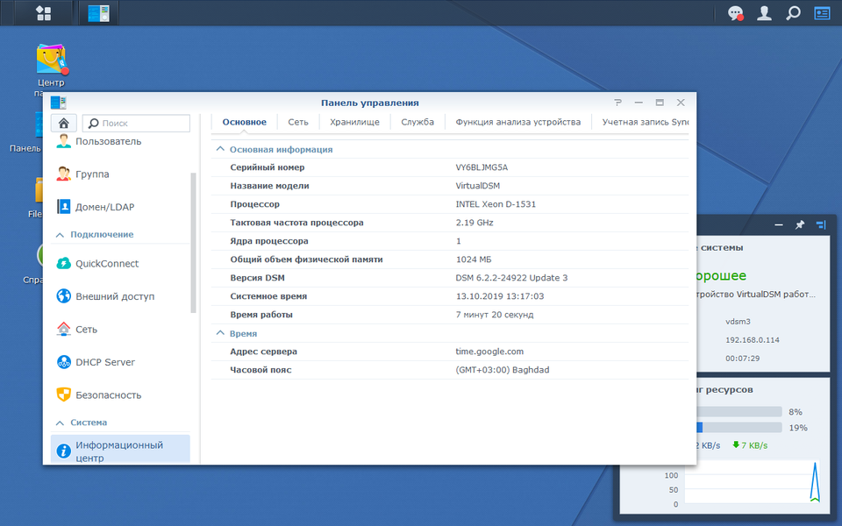Click time.google.com server address

489,352
